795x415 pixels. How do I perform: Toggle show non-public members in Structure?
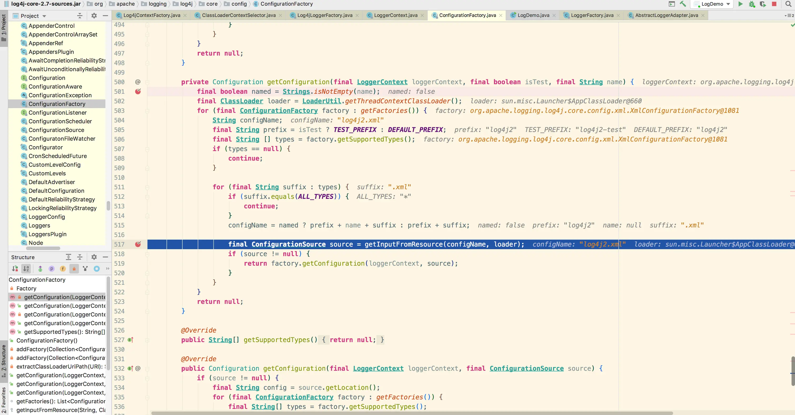pyautogui.click(x=74, y=268)
